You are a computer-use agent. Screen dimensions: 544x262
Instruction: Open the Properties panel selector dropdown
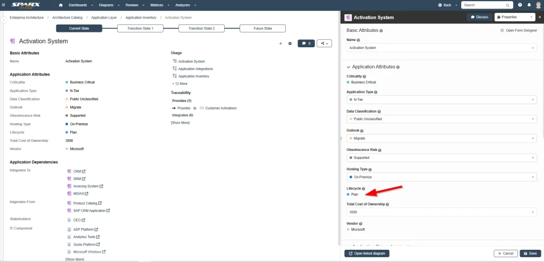point(514,17)
